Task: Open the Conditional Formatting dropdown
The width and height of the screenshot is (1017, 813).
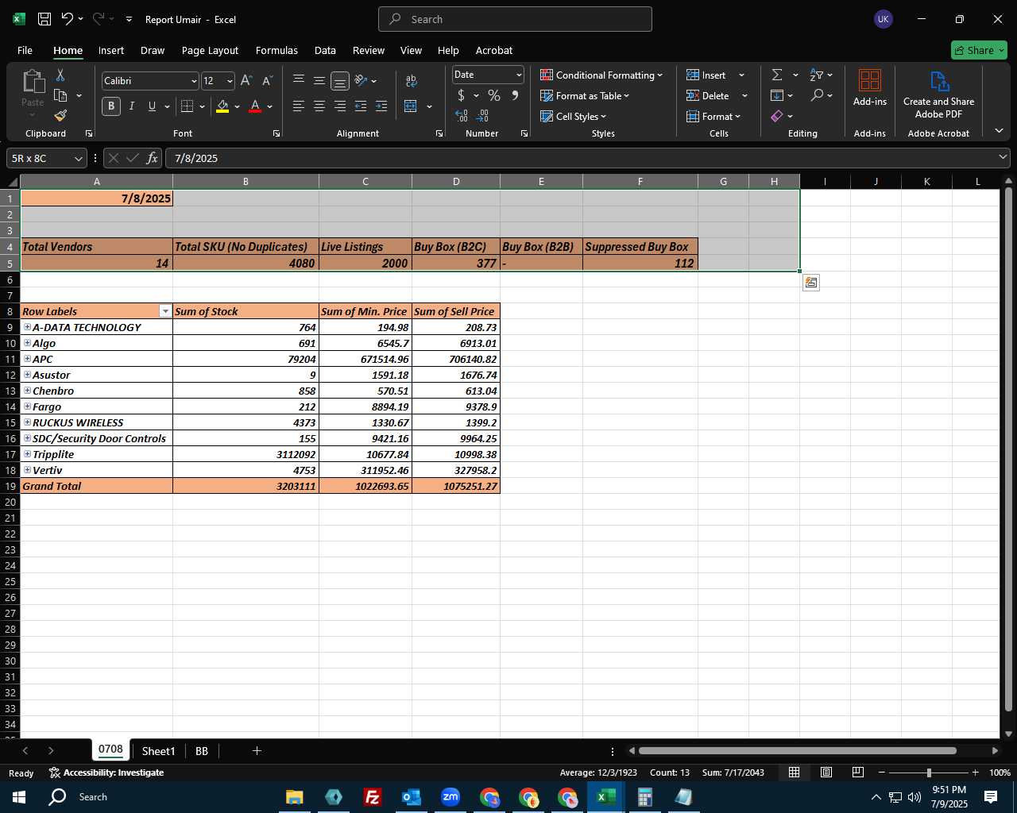Action: 601,75
